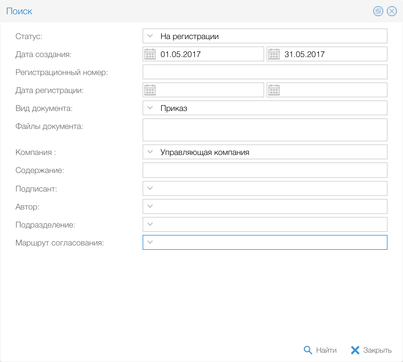Open the Компания dropdown list
Viewport: 403px width, 362px height.
[x=150, y=152]
